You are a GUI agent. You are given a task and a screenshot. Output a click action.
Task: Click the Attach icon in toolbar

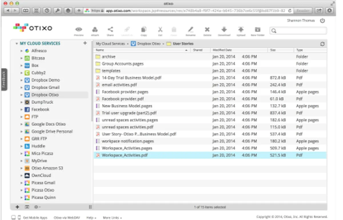point(95,30)
